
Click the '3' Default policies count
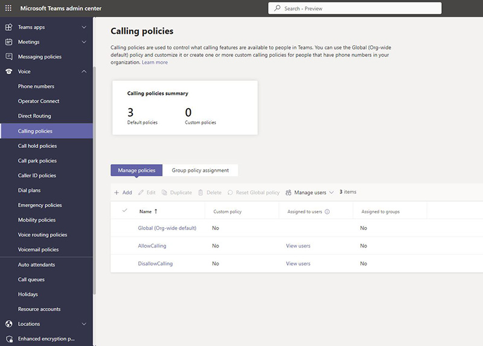(130, 112)
